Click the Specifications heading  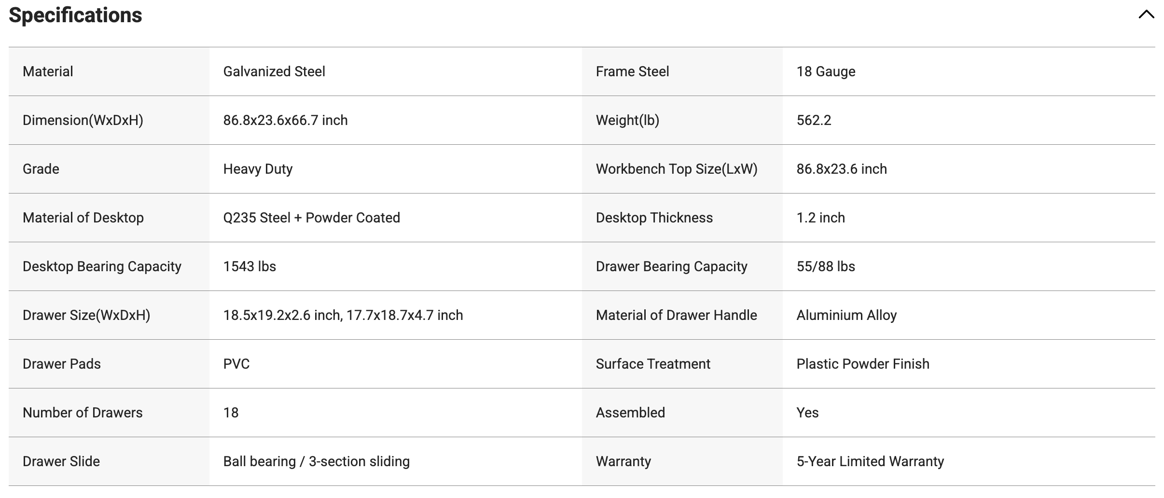(75, 15)
